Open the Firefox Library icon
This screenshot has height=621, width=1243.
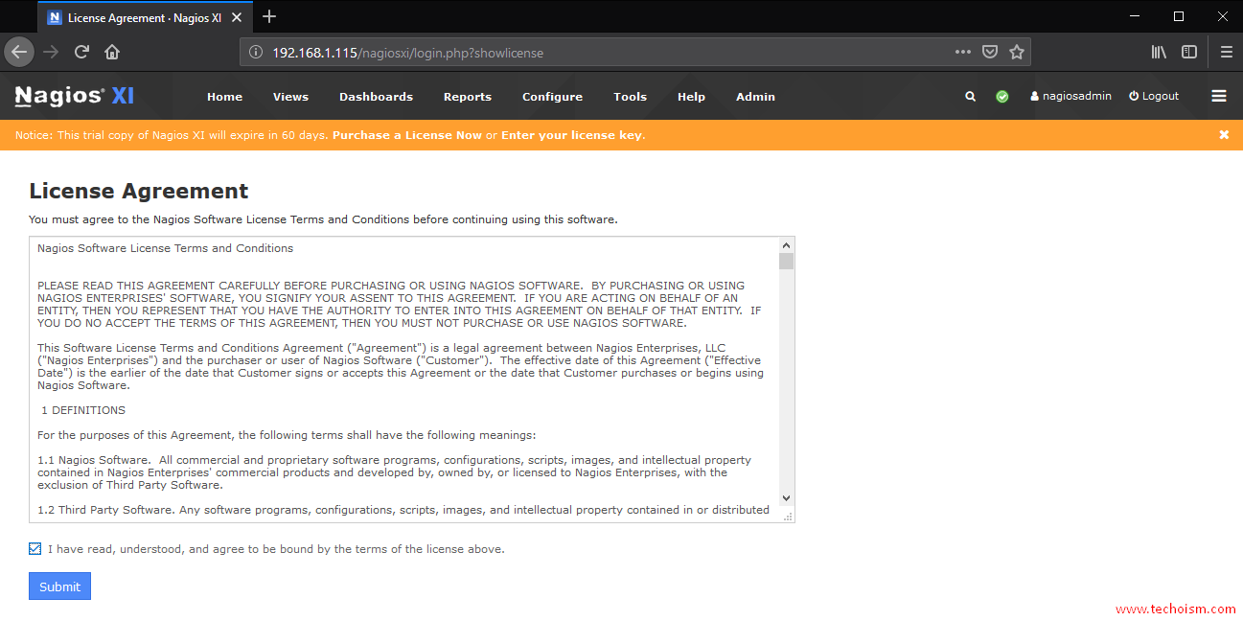(1159, 52)
